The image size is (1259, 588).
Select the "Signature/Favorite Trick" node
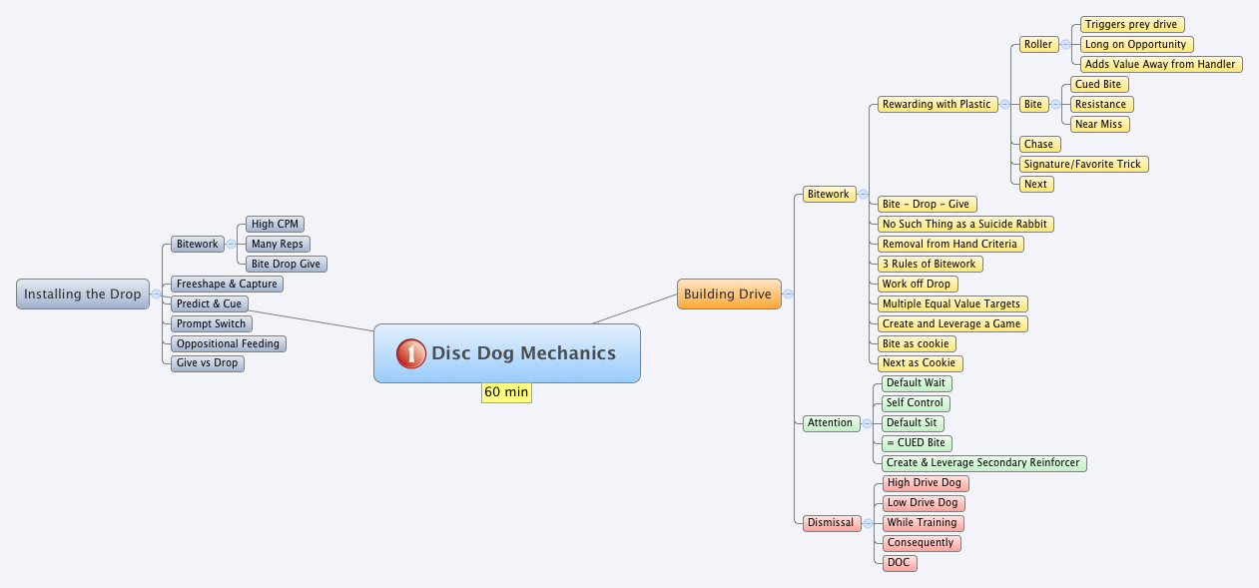[1082, 164]
